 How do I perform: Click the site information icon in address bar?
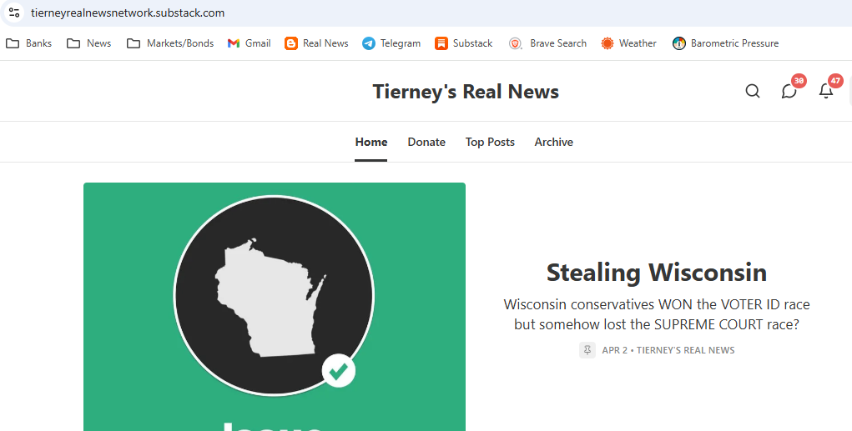14,13
